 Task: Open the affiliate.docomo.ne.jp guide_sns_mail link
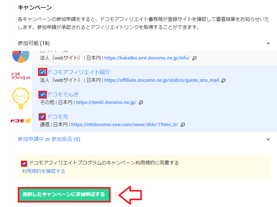click(x=162, y=80)
